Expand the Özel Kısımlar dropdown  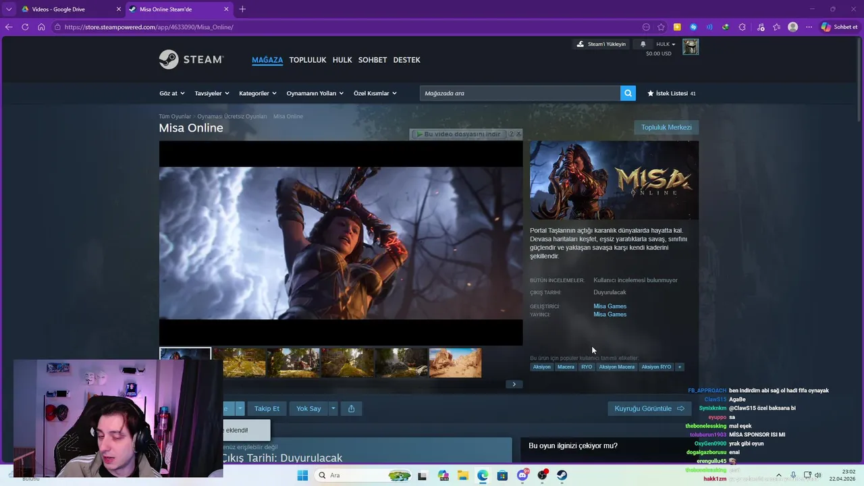point(375,93)
